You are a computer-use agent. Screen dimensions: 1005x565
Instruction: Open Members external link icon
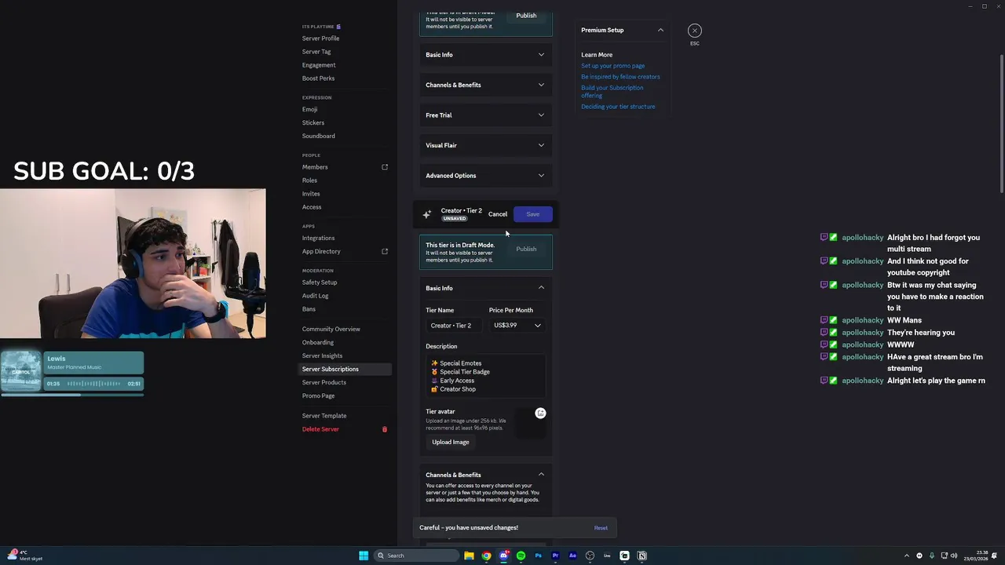coord(385,167)
